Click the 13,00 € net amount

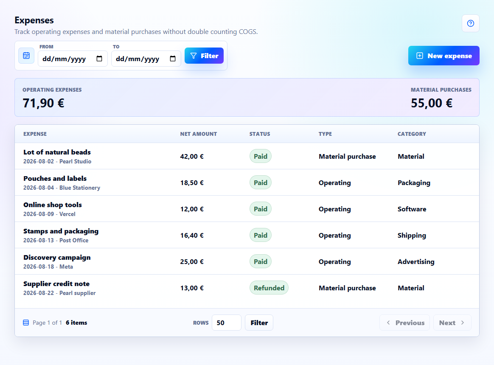pos(192,288)
